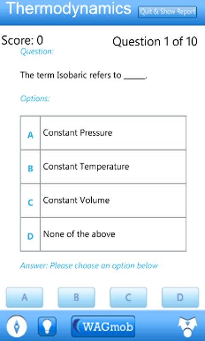205x341 pixels.
Task: Choose answer button B below the prompt
Action: click(x=76, y=297)
